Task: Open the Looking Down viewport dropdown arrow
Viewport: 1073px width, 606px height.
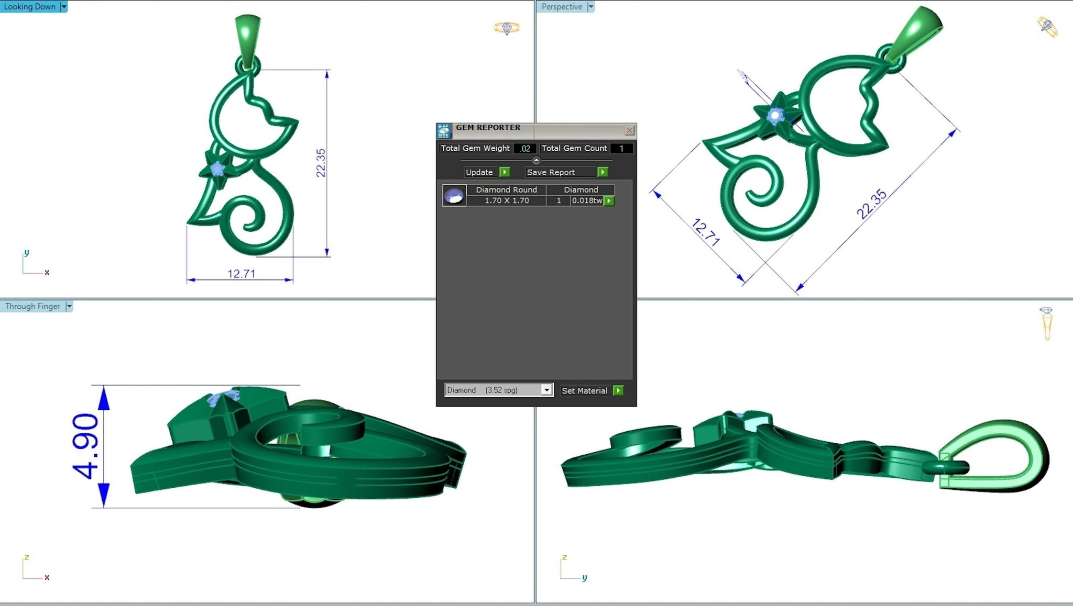Action: pyautogui.click(x=64, y=7)
